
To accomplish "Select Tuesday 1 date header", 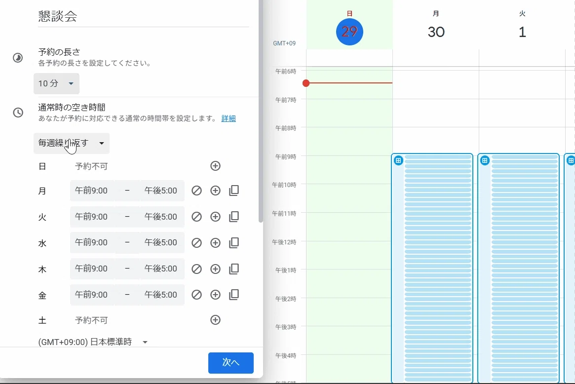I will (523, 32).
